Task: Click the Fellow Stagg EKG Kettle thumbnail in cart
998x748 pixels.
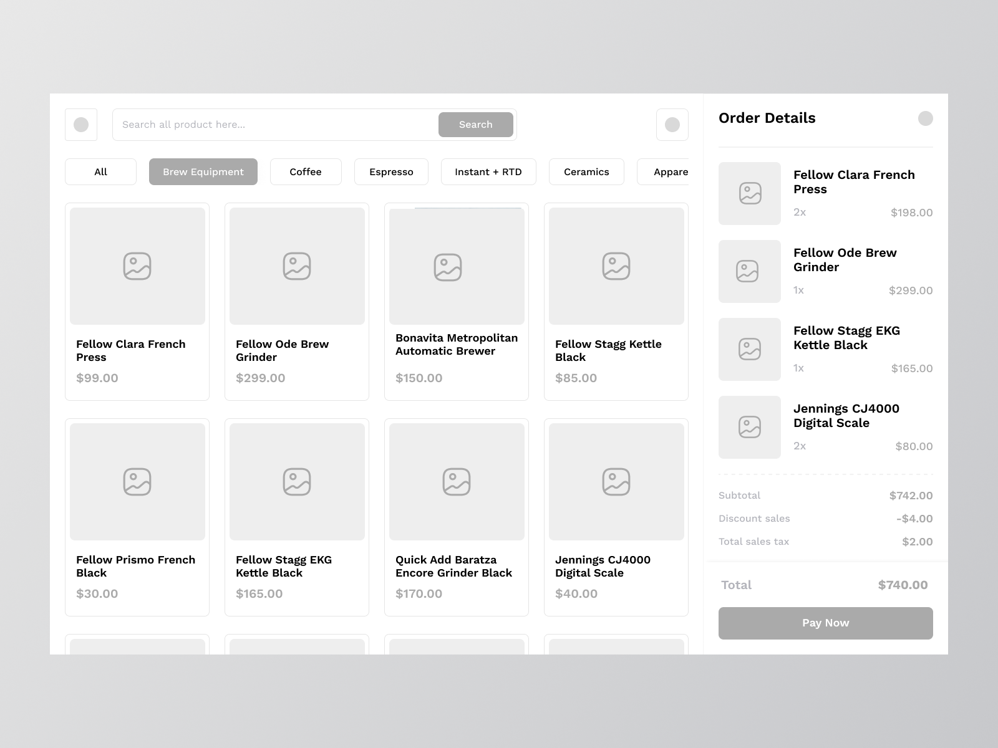Action: click(749, 349)
